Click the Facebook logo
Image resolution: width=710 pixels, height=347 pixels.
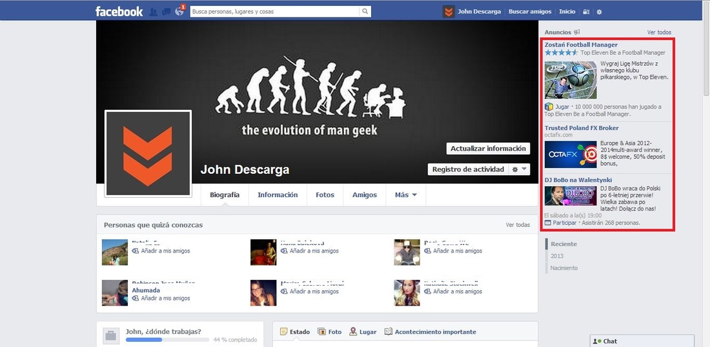coord(119,12)
